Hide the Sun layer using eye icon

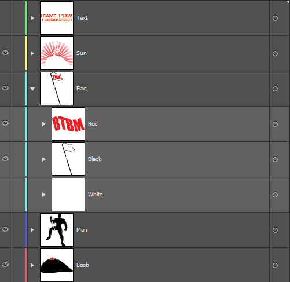[x=5, y=53]
